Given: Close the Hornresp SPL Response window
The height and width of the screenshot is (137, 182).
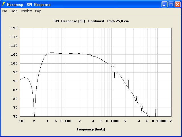Looking at the screenshot, I should pos(177,5).
